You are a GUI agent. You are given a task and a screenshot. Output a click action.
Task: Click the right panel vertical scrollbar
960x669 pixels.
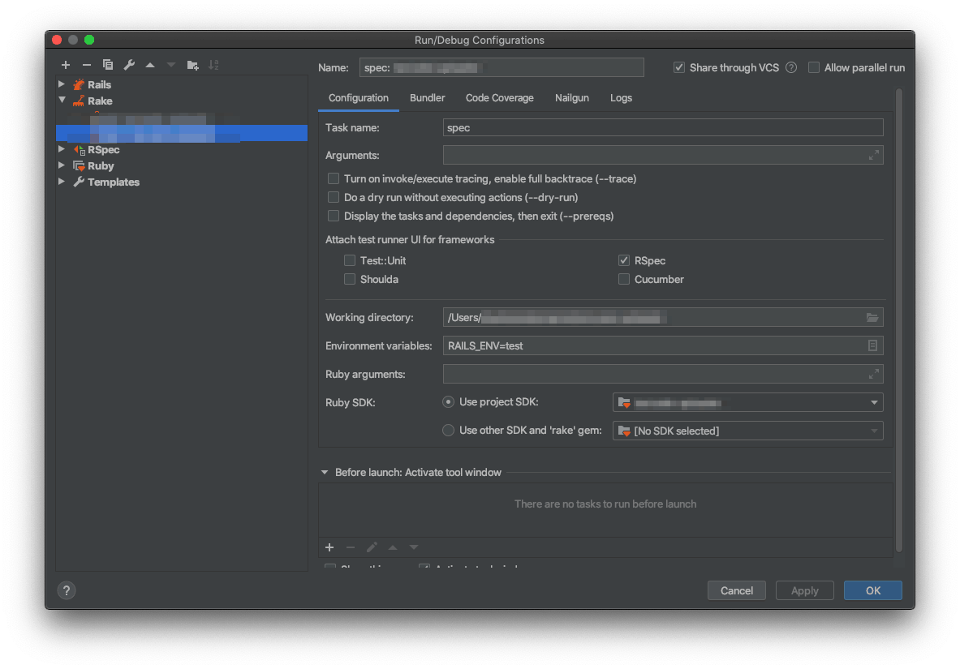click(899, 320)
